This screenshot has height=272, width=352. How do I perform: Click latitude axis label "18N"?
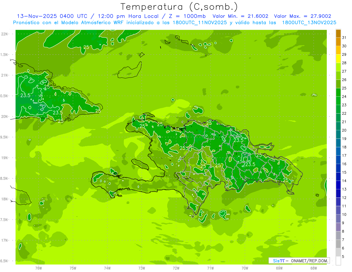(4, 199)
